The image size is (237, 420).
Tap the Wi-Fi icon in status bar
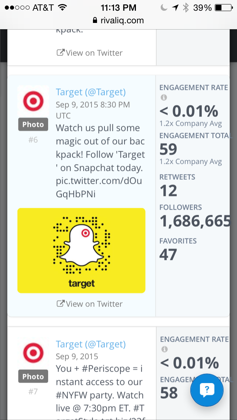point(62,7)
